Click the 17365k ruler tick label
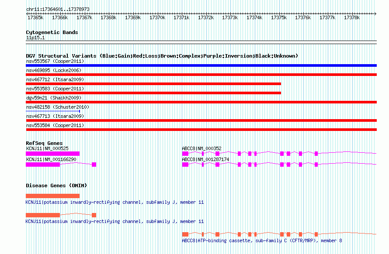This screenshot has width=389, height=254. (35, 17)
